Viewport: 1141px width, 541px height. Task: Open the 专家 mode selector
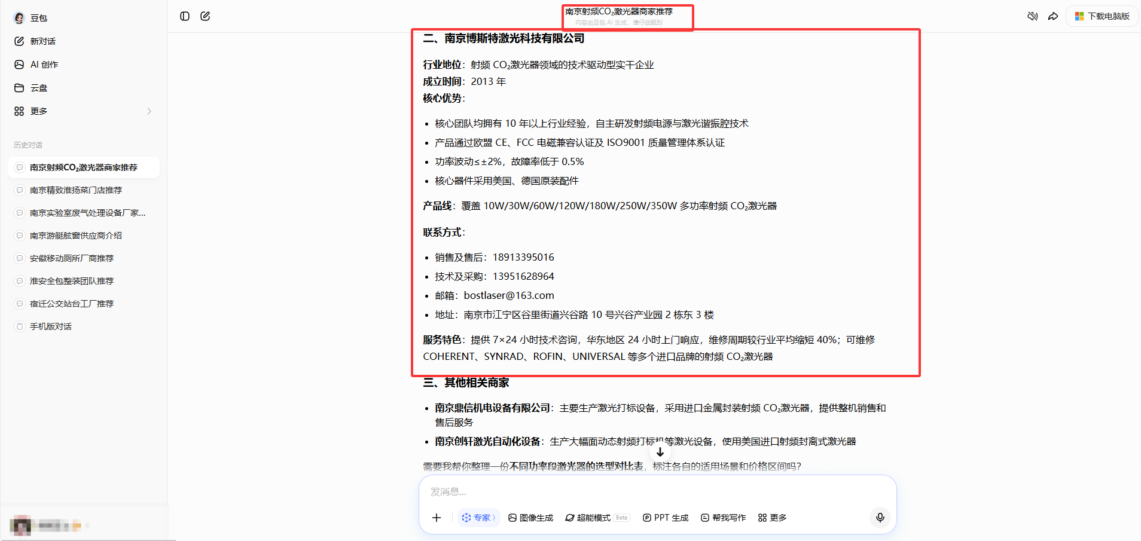(x=478, y=518)
